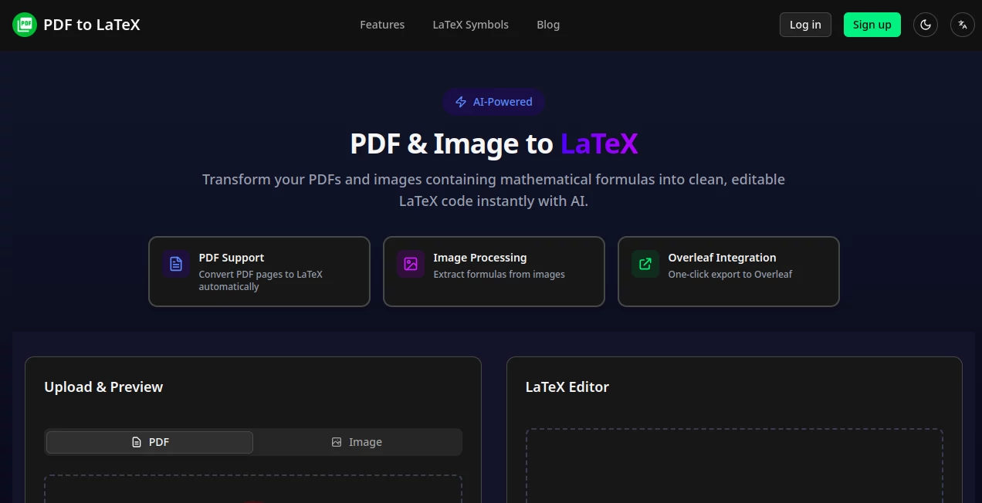Screen dimensions: 982x503
Task: Click the image icon on the Image tab
Action: pos(337,441)
